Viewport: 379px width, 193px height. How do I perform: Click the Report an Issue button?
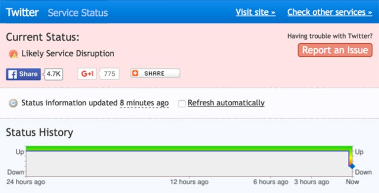335,50
